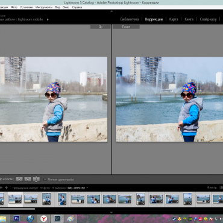Click the Фильтр label in filmstrip bar
This screenshot has height=223, width=223.
212,187
